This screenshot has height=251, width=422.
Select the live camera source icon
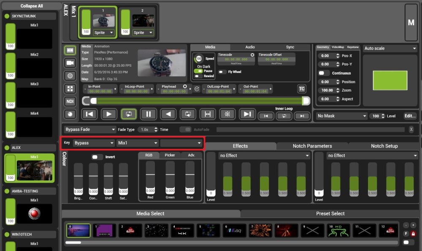(70, 63)
